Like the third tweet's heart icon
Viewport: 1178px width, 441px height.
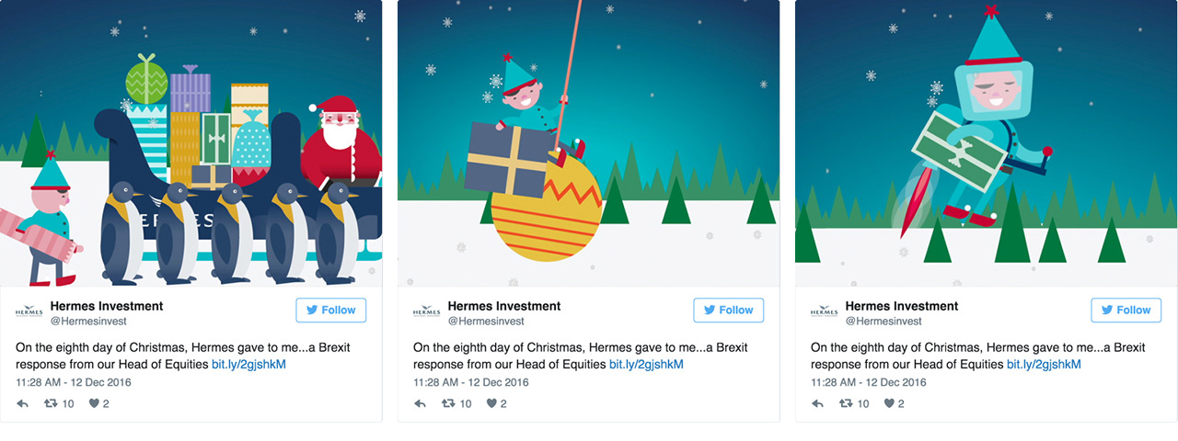coord(889,403)
